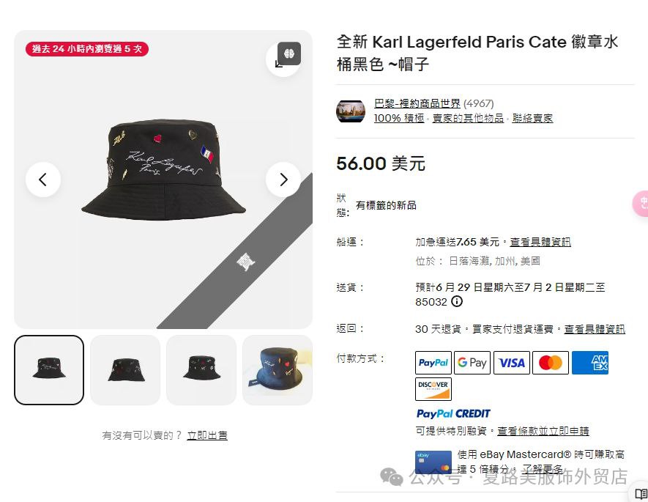This screenshot has height=502, width=648.
Task: Open delivery info circle icon near 85032
Action: click(x=456, y=301)
